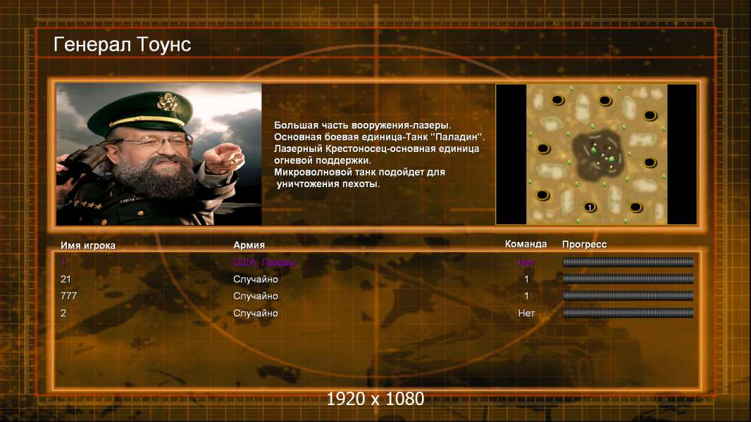
Task: Click the "Имя игрока" column header
Action: pyautogui.click(x=87, y=245)
